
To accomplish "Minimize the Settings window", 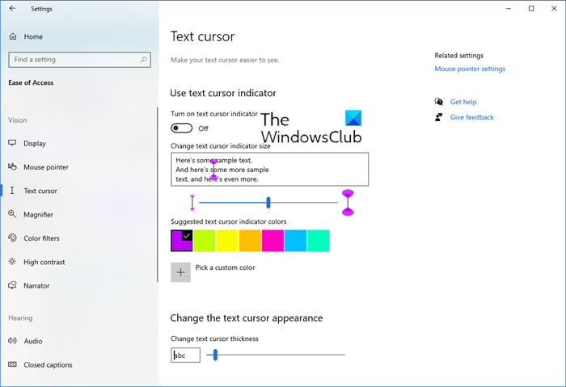I will pos(509,8).
